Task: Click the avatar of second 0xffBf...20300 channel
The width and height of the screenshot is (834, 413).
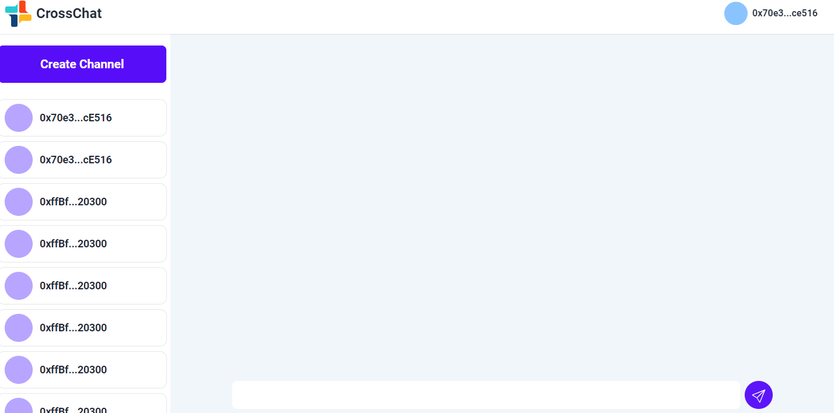Action: tap(19, 244)
